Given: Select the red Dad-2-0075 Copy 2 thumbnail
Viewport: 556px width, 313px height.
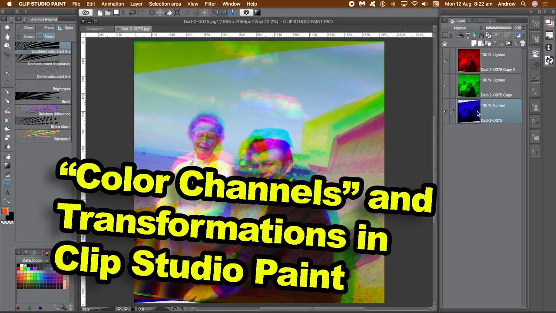Looking at the screenshot, I should (469, 60).
